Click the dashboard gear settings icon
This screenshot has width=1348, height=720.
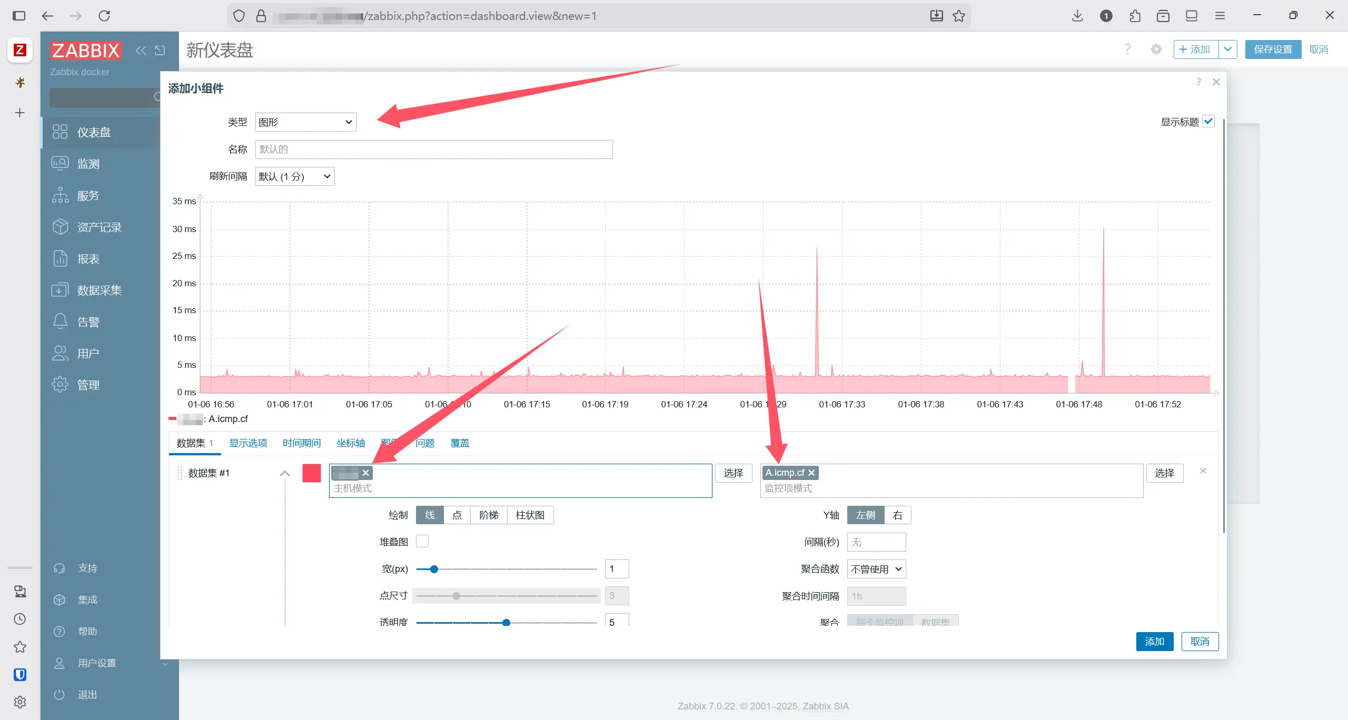pyautogui.click(x=1156, y=49)
